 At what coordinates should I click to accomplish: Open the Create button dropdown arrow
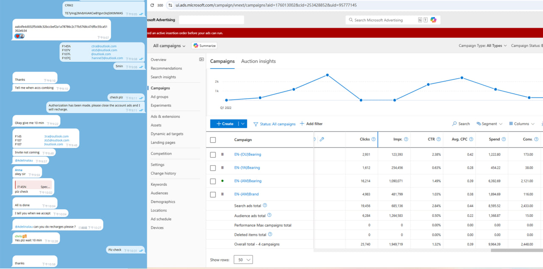pyautogui.click(x=242, y=124)
